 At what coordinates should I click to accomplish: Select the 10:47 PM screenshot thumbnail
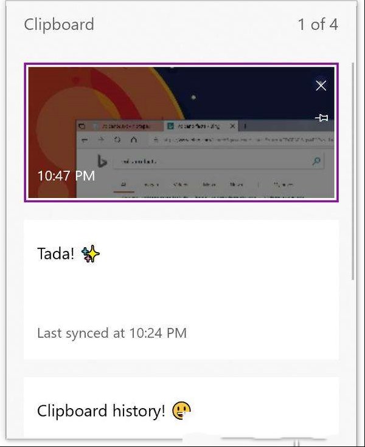tap(181, 132)
